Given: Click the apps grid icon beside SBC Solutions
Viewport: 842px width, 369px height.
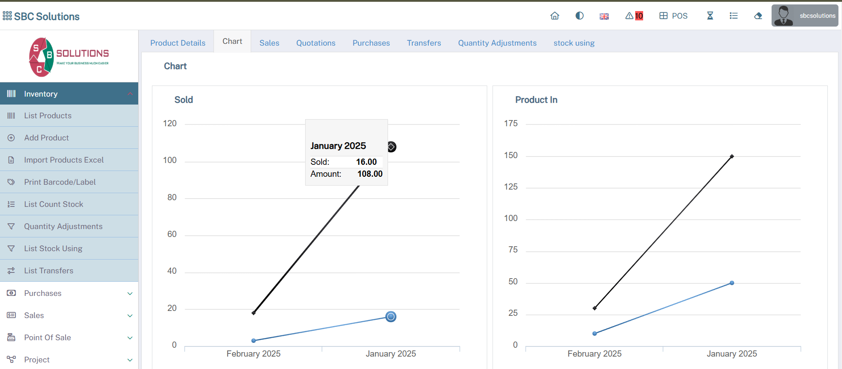Looking at the screenshot, I should 7,16.
